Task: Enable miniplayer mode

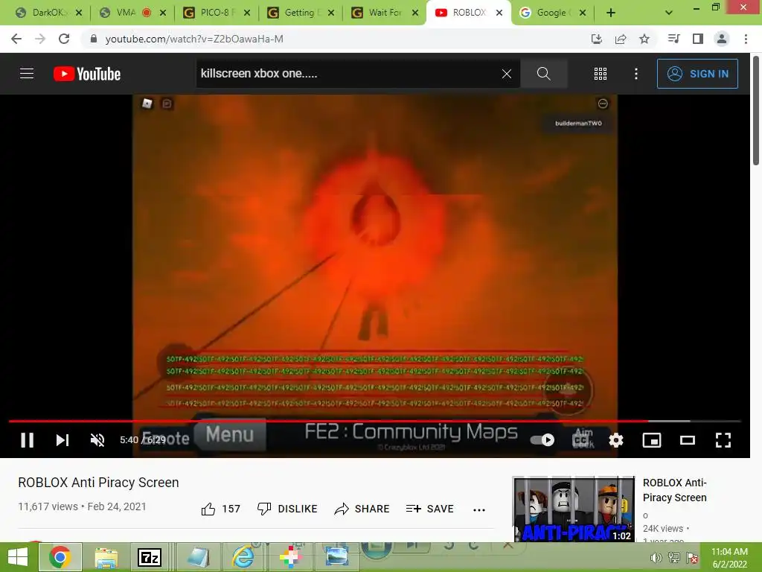Action: (652, 440)
